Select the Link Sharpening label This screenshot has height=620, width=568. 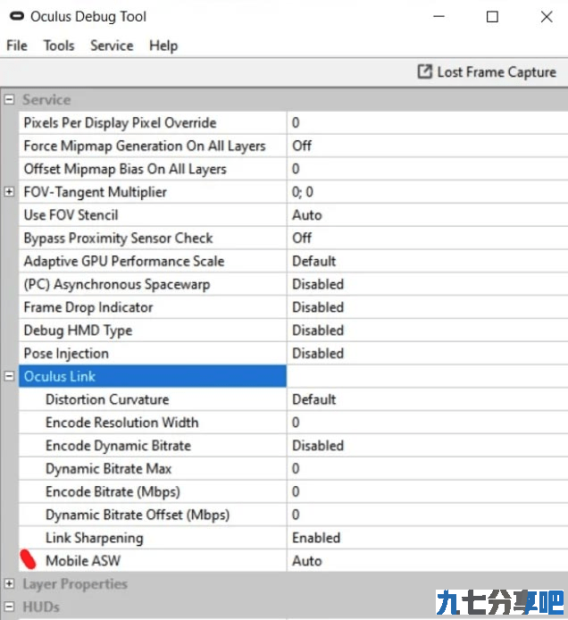coord(95,538)
